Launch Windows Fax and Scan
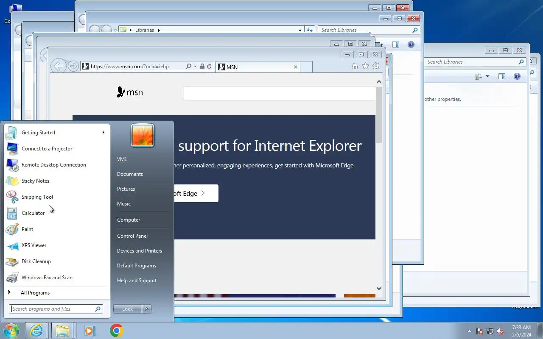The image size is (543, 339). pos(56,278)
